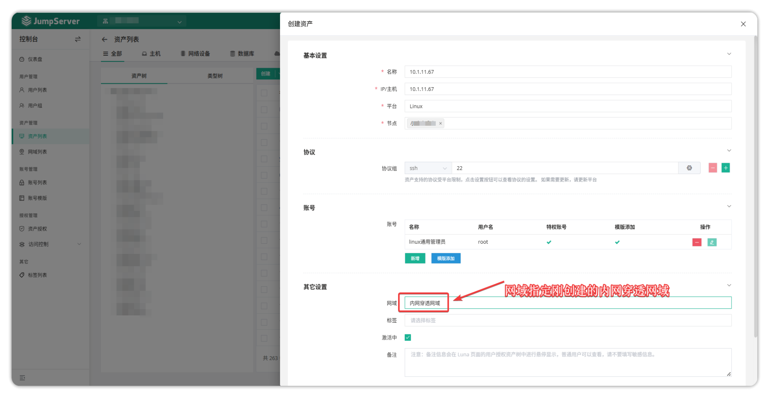Remove the ssh protocol with minus icon
The image size is (769, 394).
coord(712,168)
